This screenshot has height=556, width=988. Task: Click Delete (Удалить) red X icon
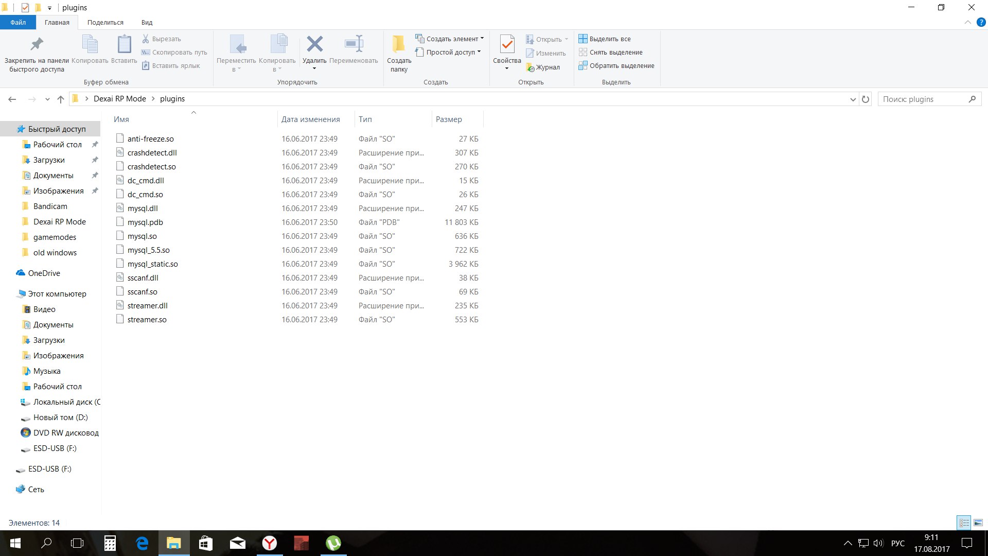[314, 44]
